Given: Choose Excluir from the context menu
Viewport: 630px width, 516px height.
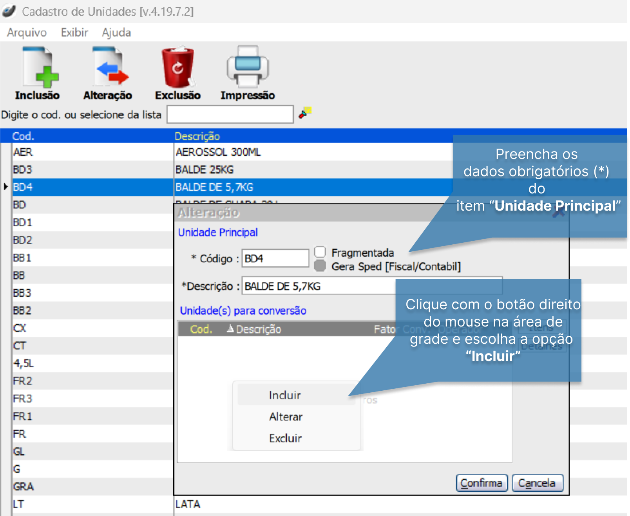Looking at the screenshot, I should (285, 438).
